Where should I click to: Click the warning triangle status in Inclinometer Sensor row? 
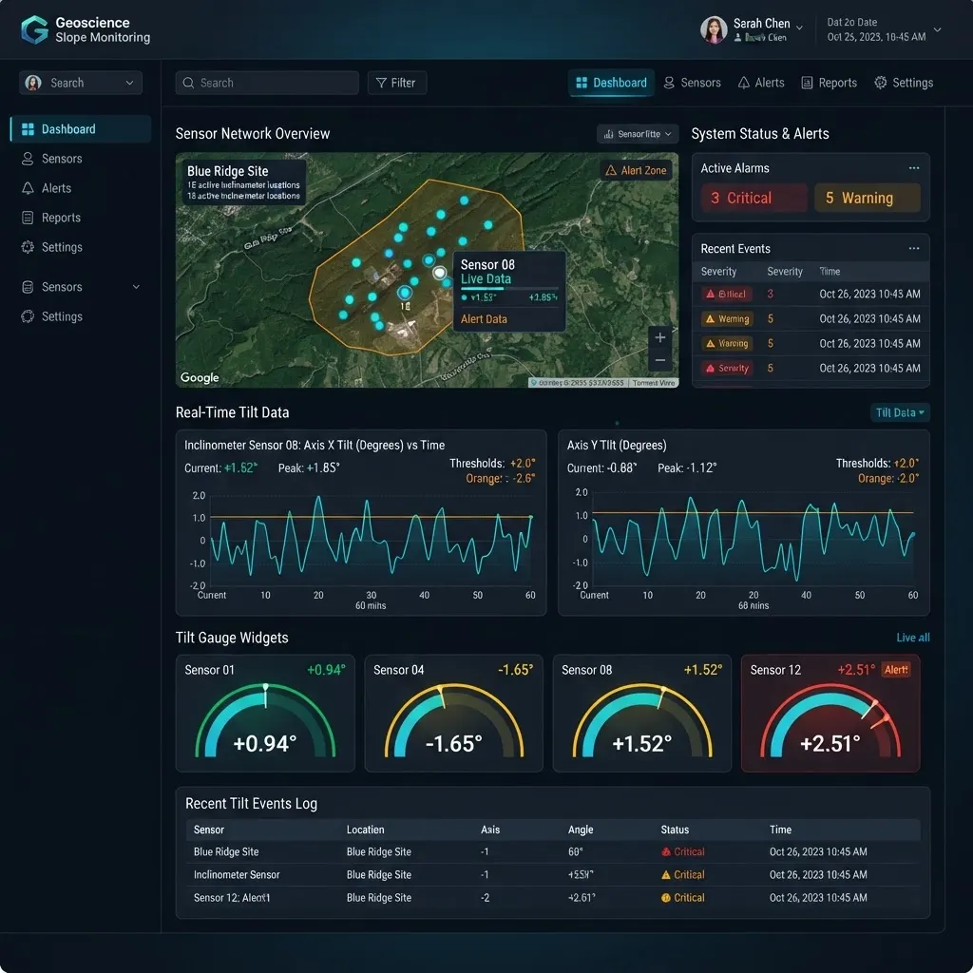coord(666,875)
